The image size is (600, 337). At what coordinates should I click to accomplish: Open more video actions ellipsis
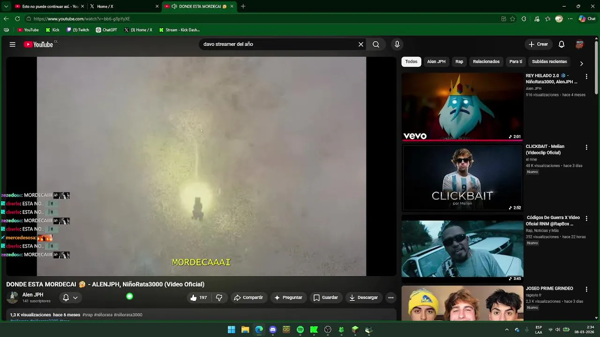pyautogui.click(x=391, y=298)
